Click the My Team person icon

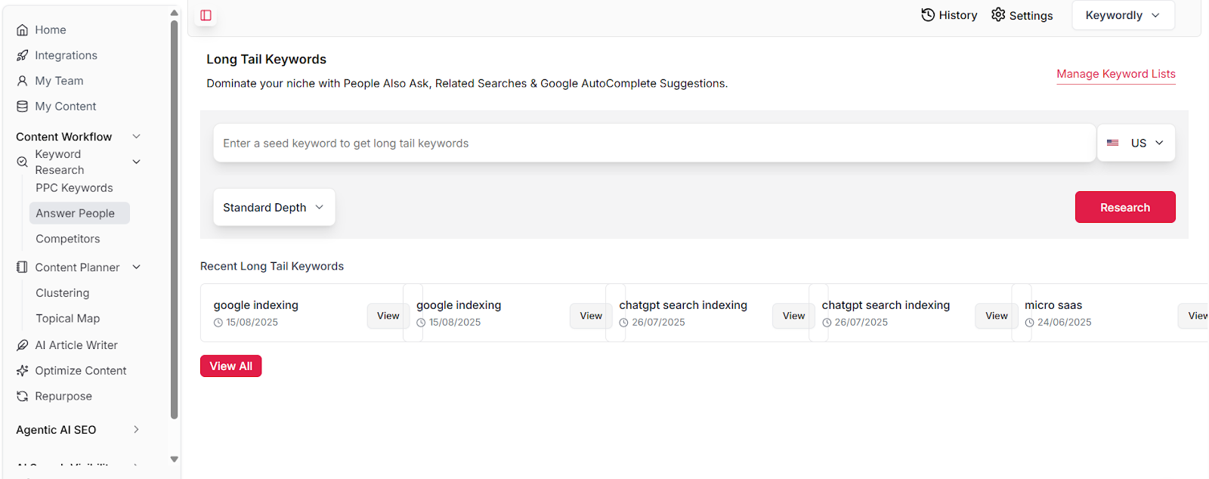[23, 81]
